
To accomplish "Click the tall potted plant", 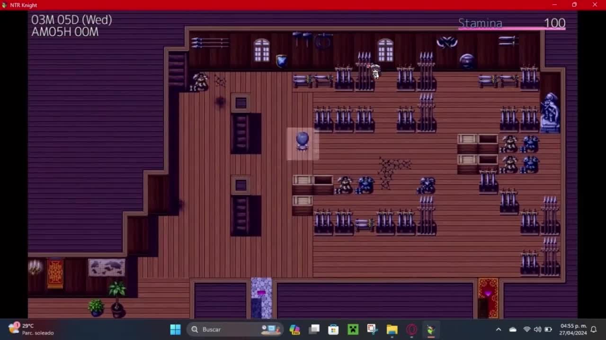I will pos(117,299).
